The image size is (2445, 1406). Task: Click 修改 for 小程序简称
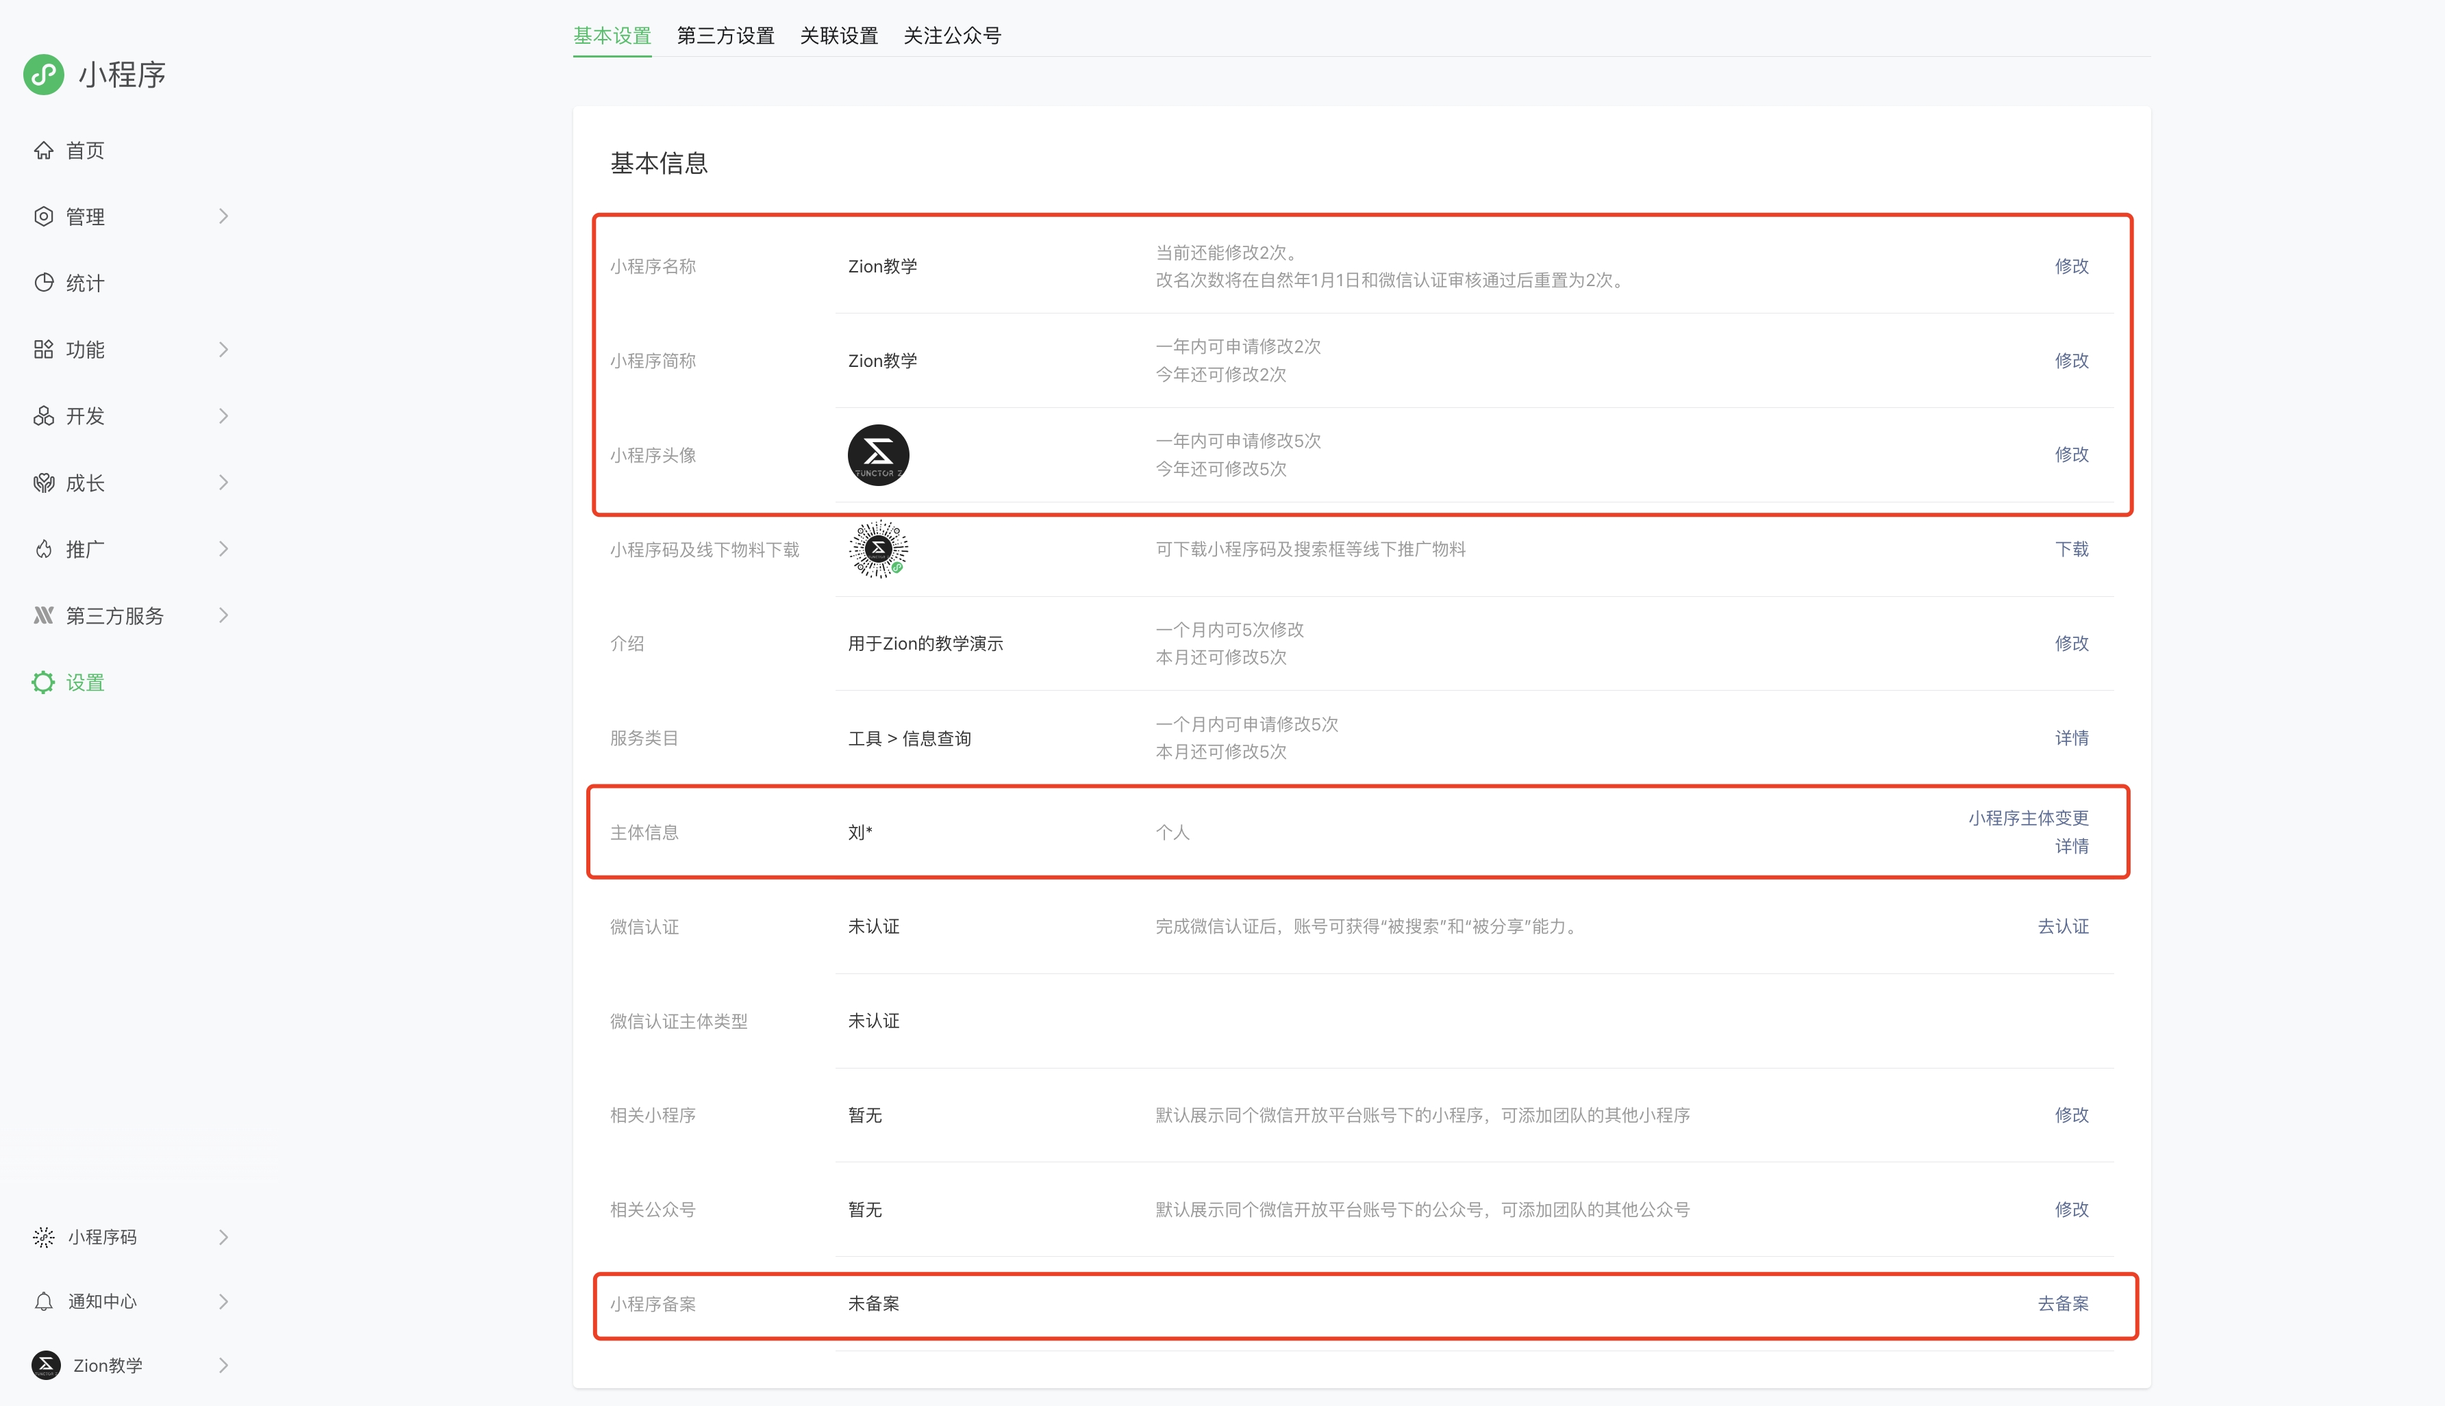pyautogui.click(x=2071, y=360)
